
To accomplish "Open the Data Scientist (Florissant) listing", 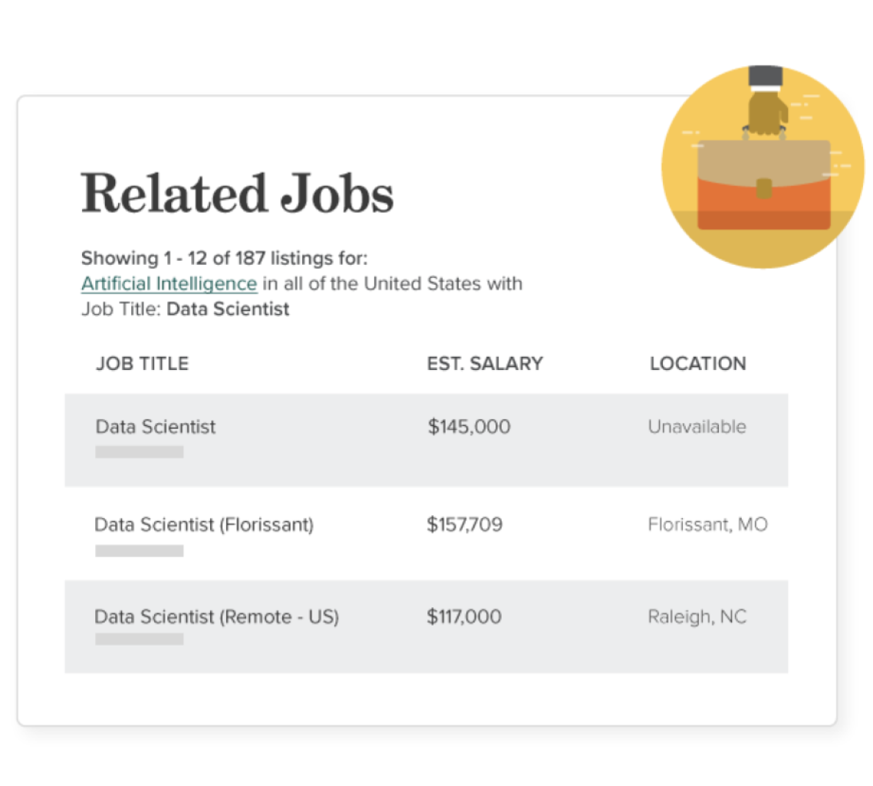I will click(x=204, y=525).
